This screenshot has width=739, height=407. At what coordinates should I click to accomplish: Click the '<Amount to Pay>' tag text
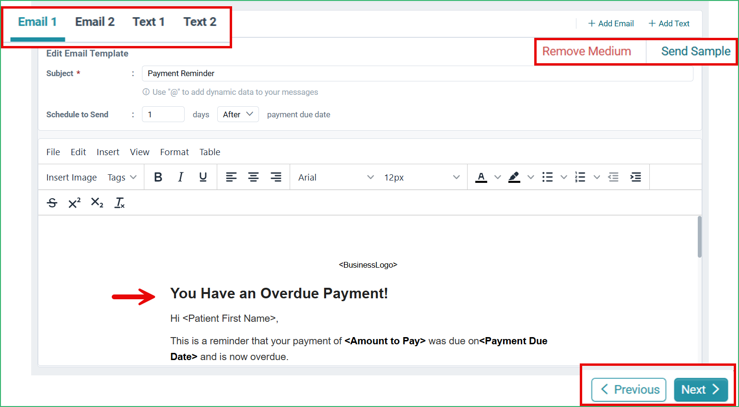[x=385, y=341]
